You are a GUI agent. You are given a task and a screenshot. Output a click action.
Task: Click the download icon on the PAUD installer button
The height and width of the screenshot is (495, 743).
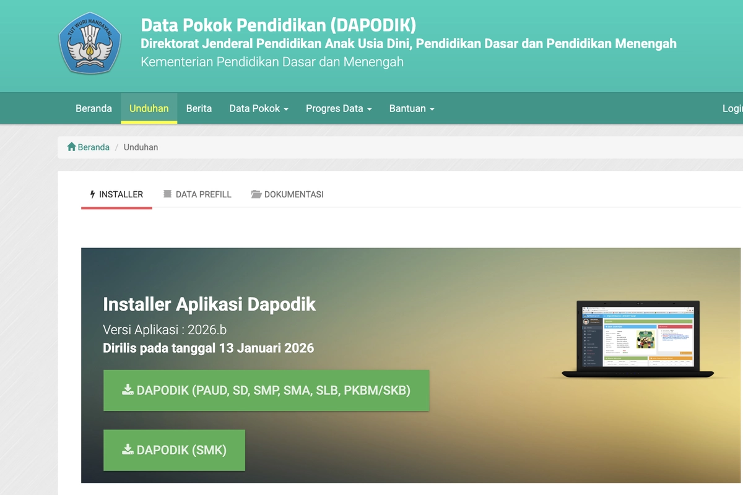tap(128, 390)
